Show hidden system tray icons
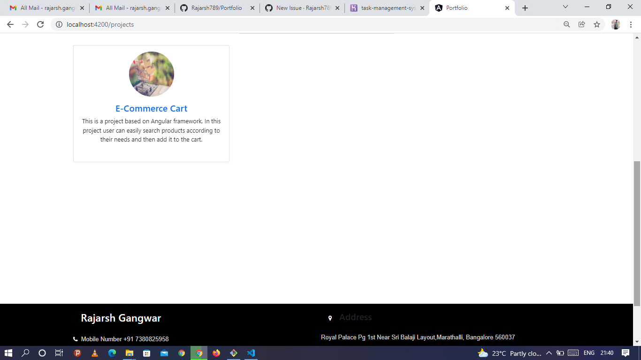 click(x=549, y=353)
